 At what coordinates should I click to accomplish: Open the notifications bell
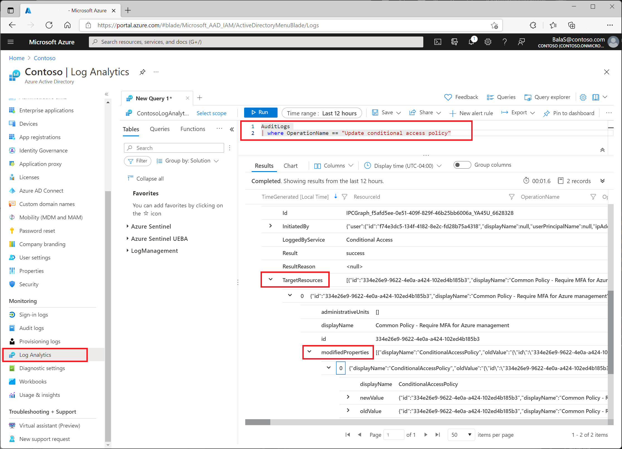coord(471,42)
